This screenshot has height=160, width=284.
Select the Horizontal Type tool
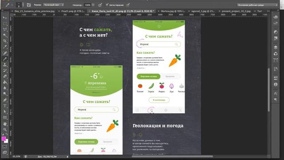5,106
